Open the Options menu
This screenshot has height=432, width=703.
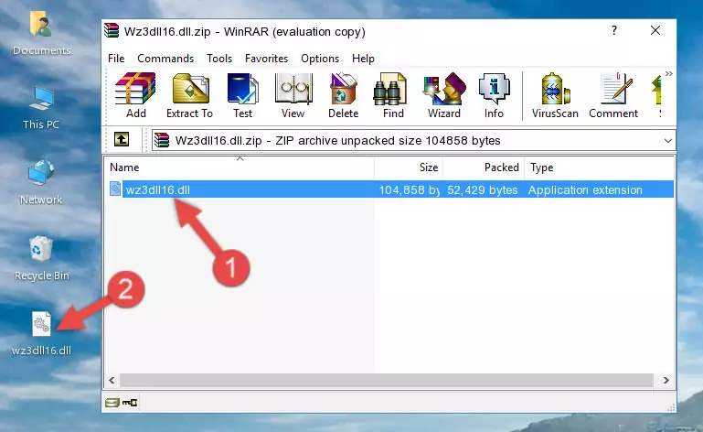[320, 59]
